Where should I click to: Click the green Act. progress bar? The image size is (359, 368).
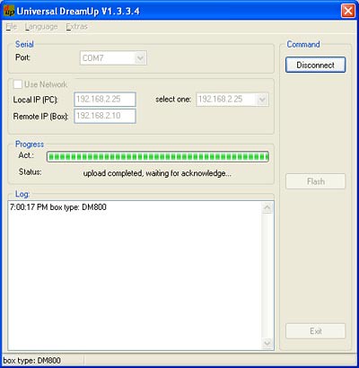pos(158,157)
